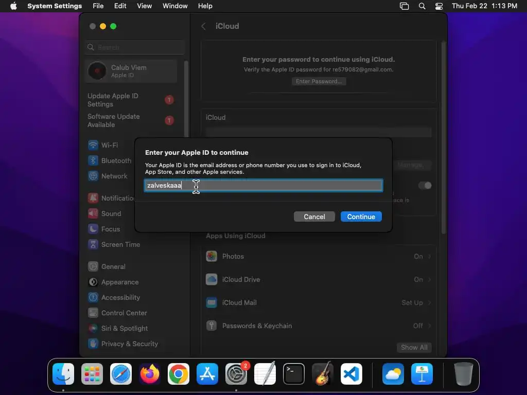The image size is (527, 395).
Task: Open TextEdit from the Dock
Action: [x=265, y=374]
